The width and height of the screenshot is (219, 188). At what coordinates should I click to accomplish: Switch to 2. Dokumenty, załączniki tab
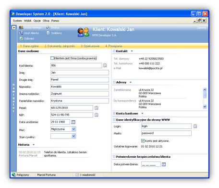coord(60,46)
